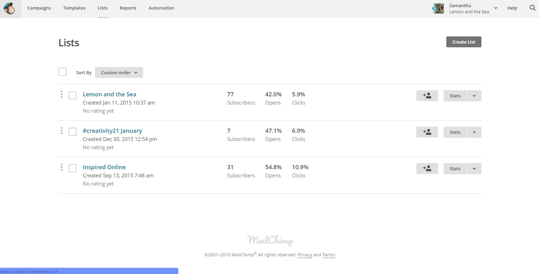Click 'Created Sep 13, 2015 7:48 am' text

click(x=118, y=175)
